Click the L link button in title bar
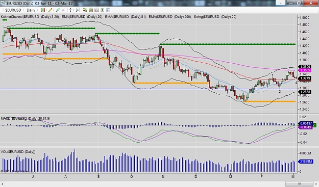This screenshot has height=187, width=319. [280, 2]
